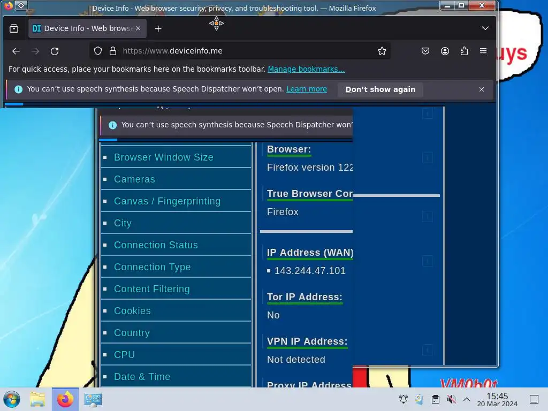
Task: Reload the current page
Action: tap(55, 51)
